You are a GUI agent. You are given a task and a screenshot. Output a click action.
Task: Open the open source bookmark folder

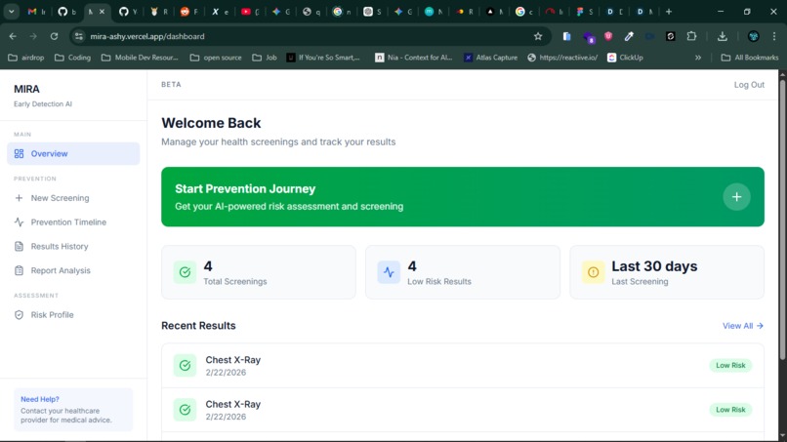coord(216,58)
